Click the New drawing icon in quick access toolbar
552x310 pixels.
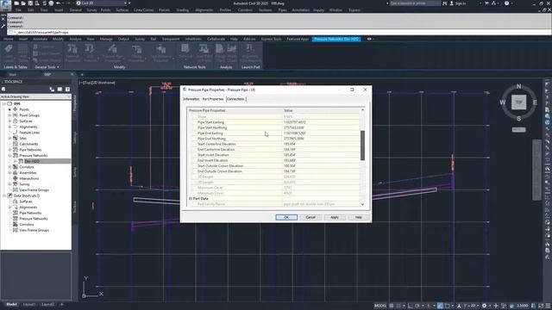pos(16,3)
